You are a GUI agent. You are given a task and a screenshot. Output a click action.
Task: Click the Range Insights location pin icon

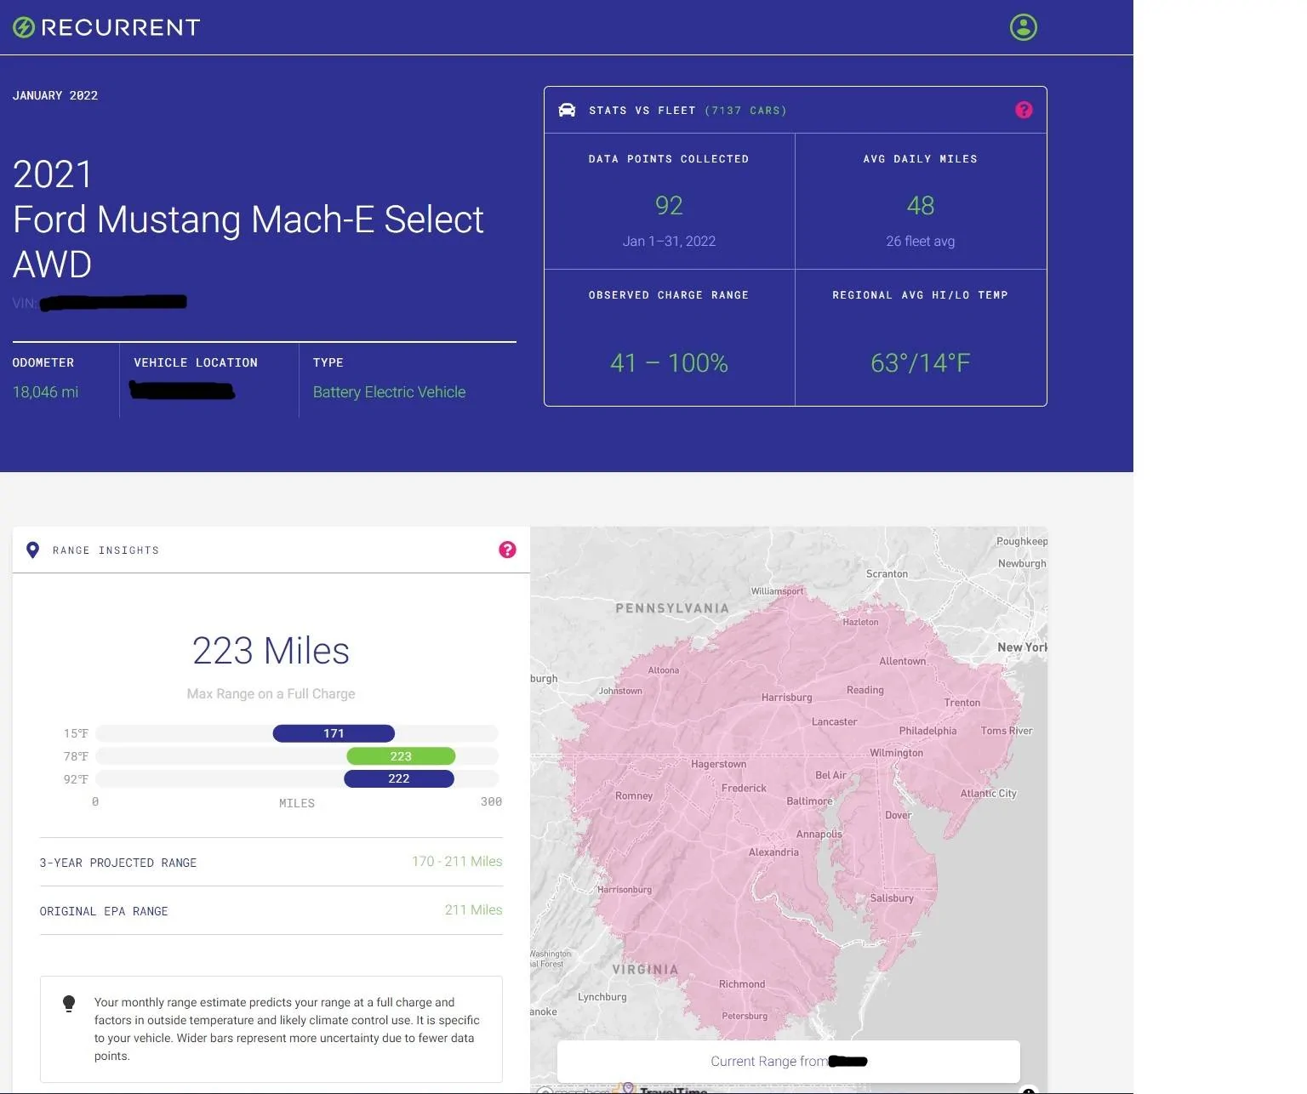click(32, 550)
